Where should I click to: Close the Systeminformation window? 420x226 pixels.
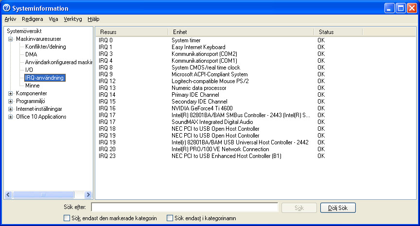pos(412,8)
